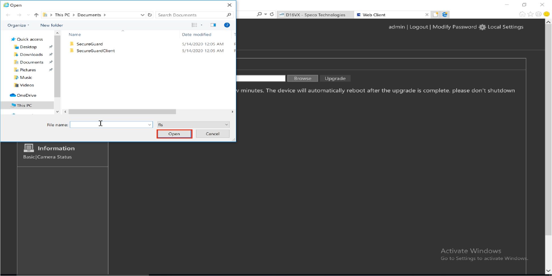
Task: Open the dialog help question mark icon
Action: pos(227,25)
